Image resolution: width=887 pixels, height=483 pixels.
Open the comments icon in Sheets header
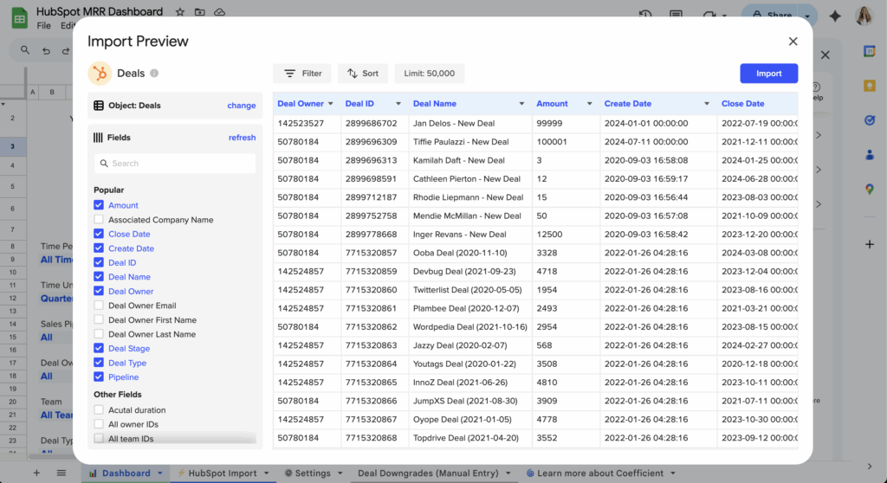676,15
